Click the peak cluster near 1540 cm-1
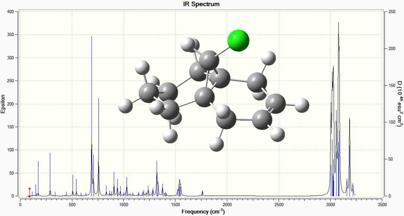The image size is (404, 216). [179, 188]
